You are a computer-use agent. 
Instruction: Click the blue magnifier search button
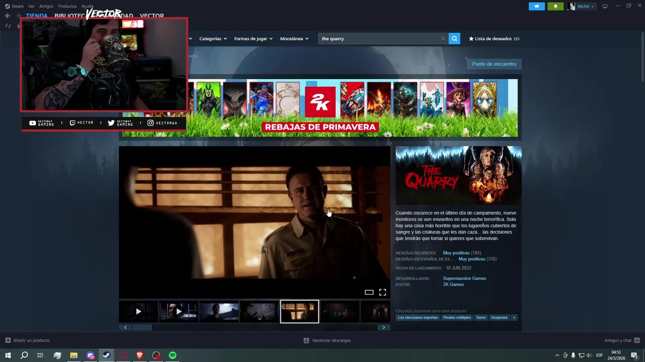pyautogui.click(x=455, y=39)
